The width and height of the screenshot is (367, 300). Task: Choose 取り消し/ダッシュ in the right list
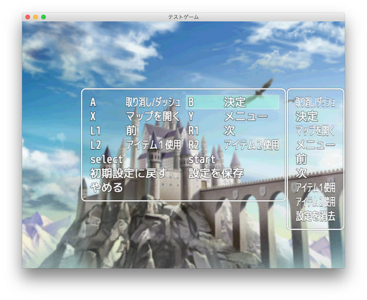coord(315,102)
